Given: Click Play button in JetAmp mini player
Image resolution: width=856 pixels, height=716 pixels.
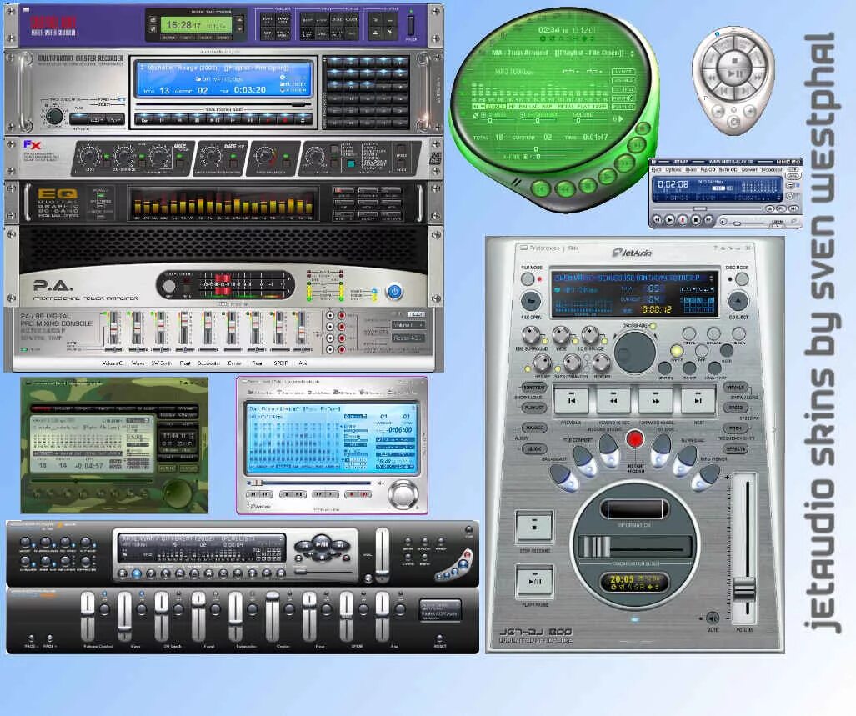Looking at the screenshot, I should 670,219.
